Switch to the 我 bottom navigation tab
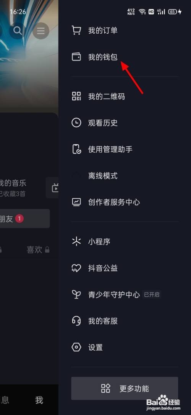191x415 pixels. 39,400
